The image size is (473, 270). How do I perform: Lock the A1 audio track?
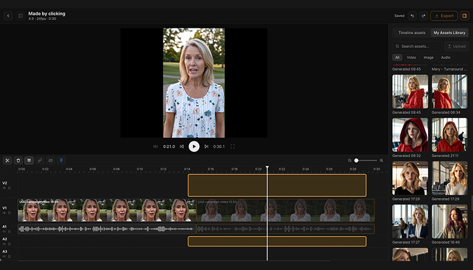tap(9, 232)
